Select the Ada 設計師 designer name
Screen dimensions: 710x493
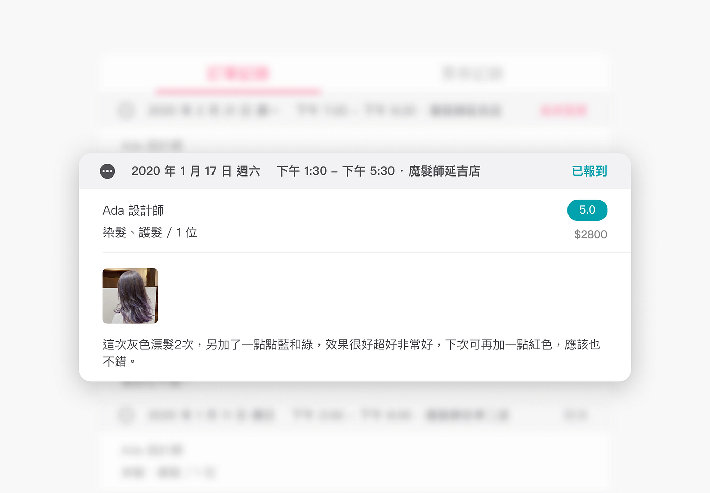tap(133, 210)
